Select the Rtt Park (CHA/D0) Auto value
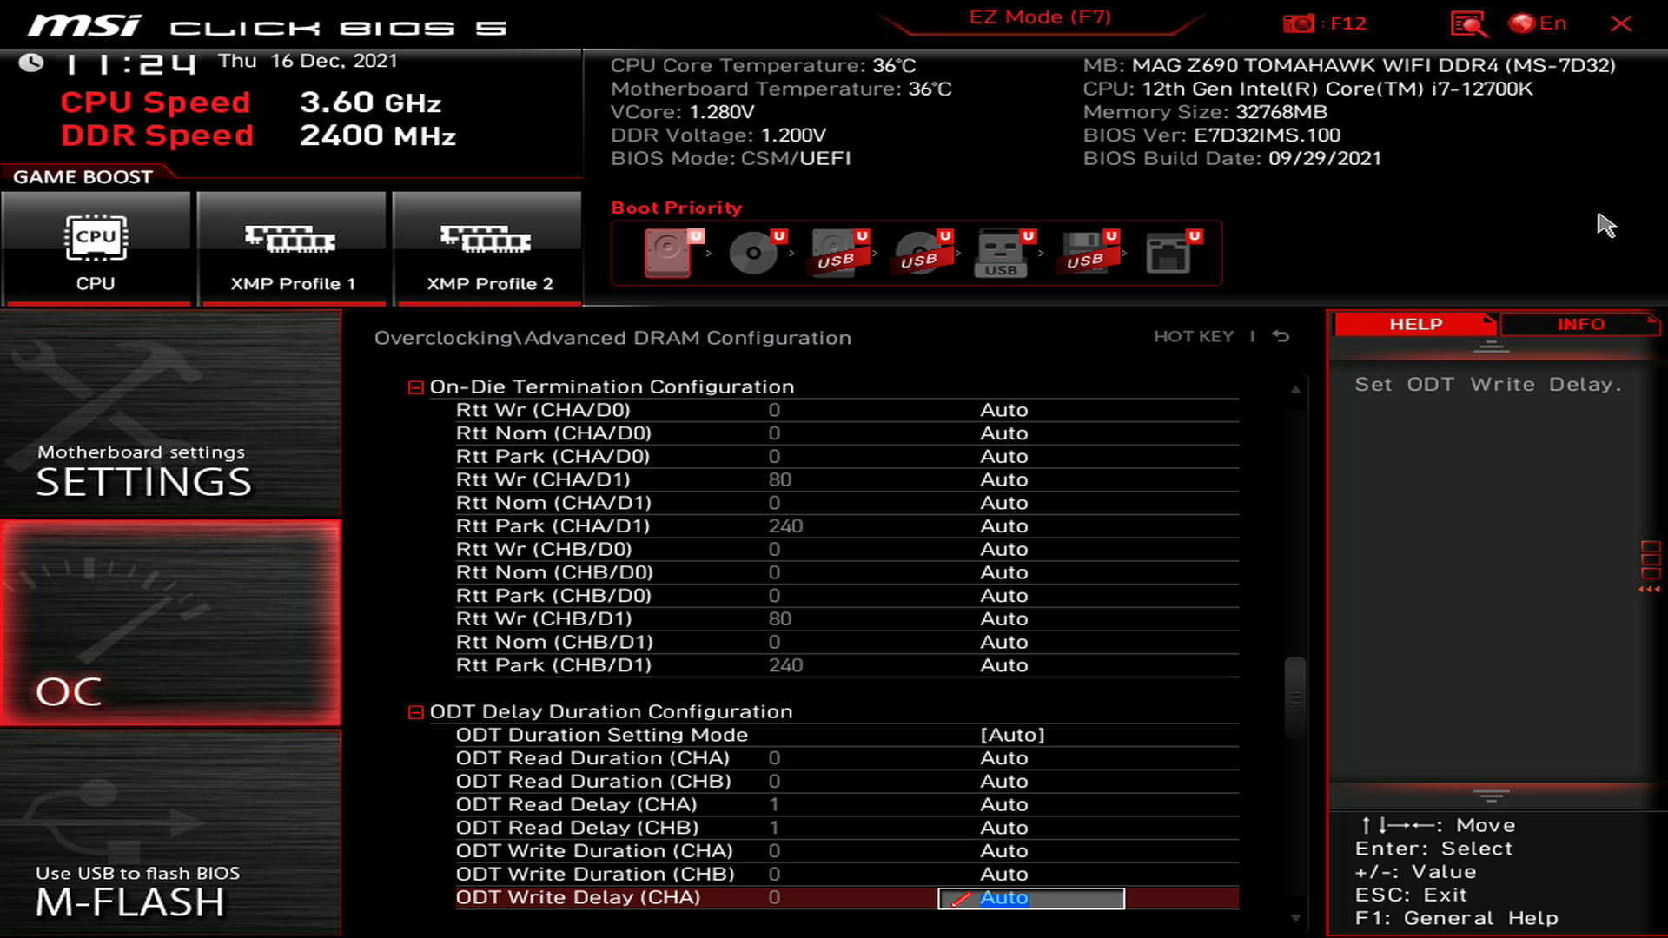The height and width of the screenshot is (938, 1668). (1003, 457)
